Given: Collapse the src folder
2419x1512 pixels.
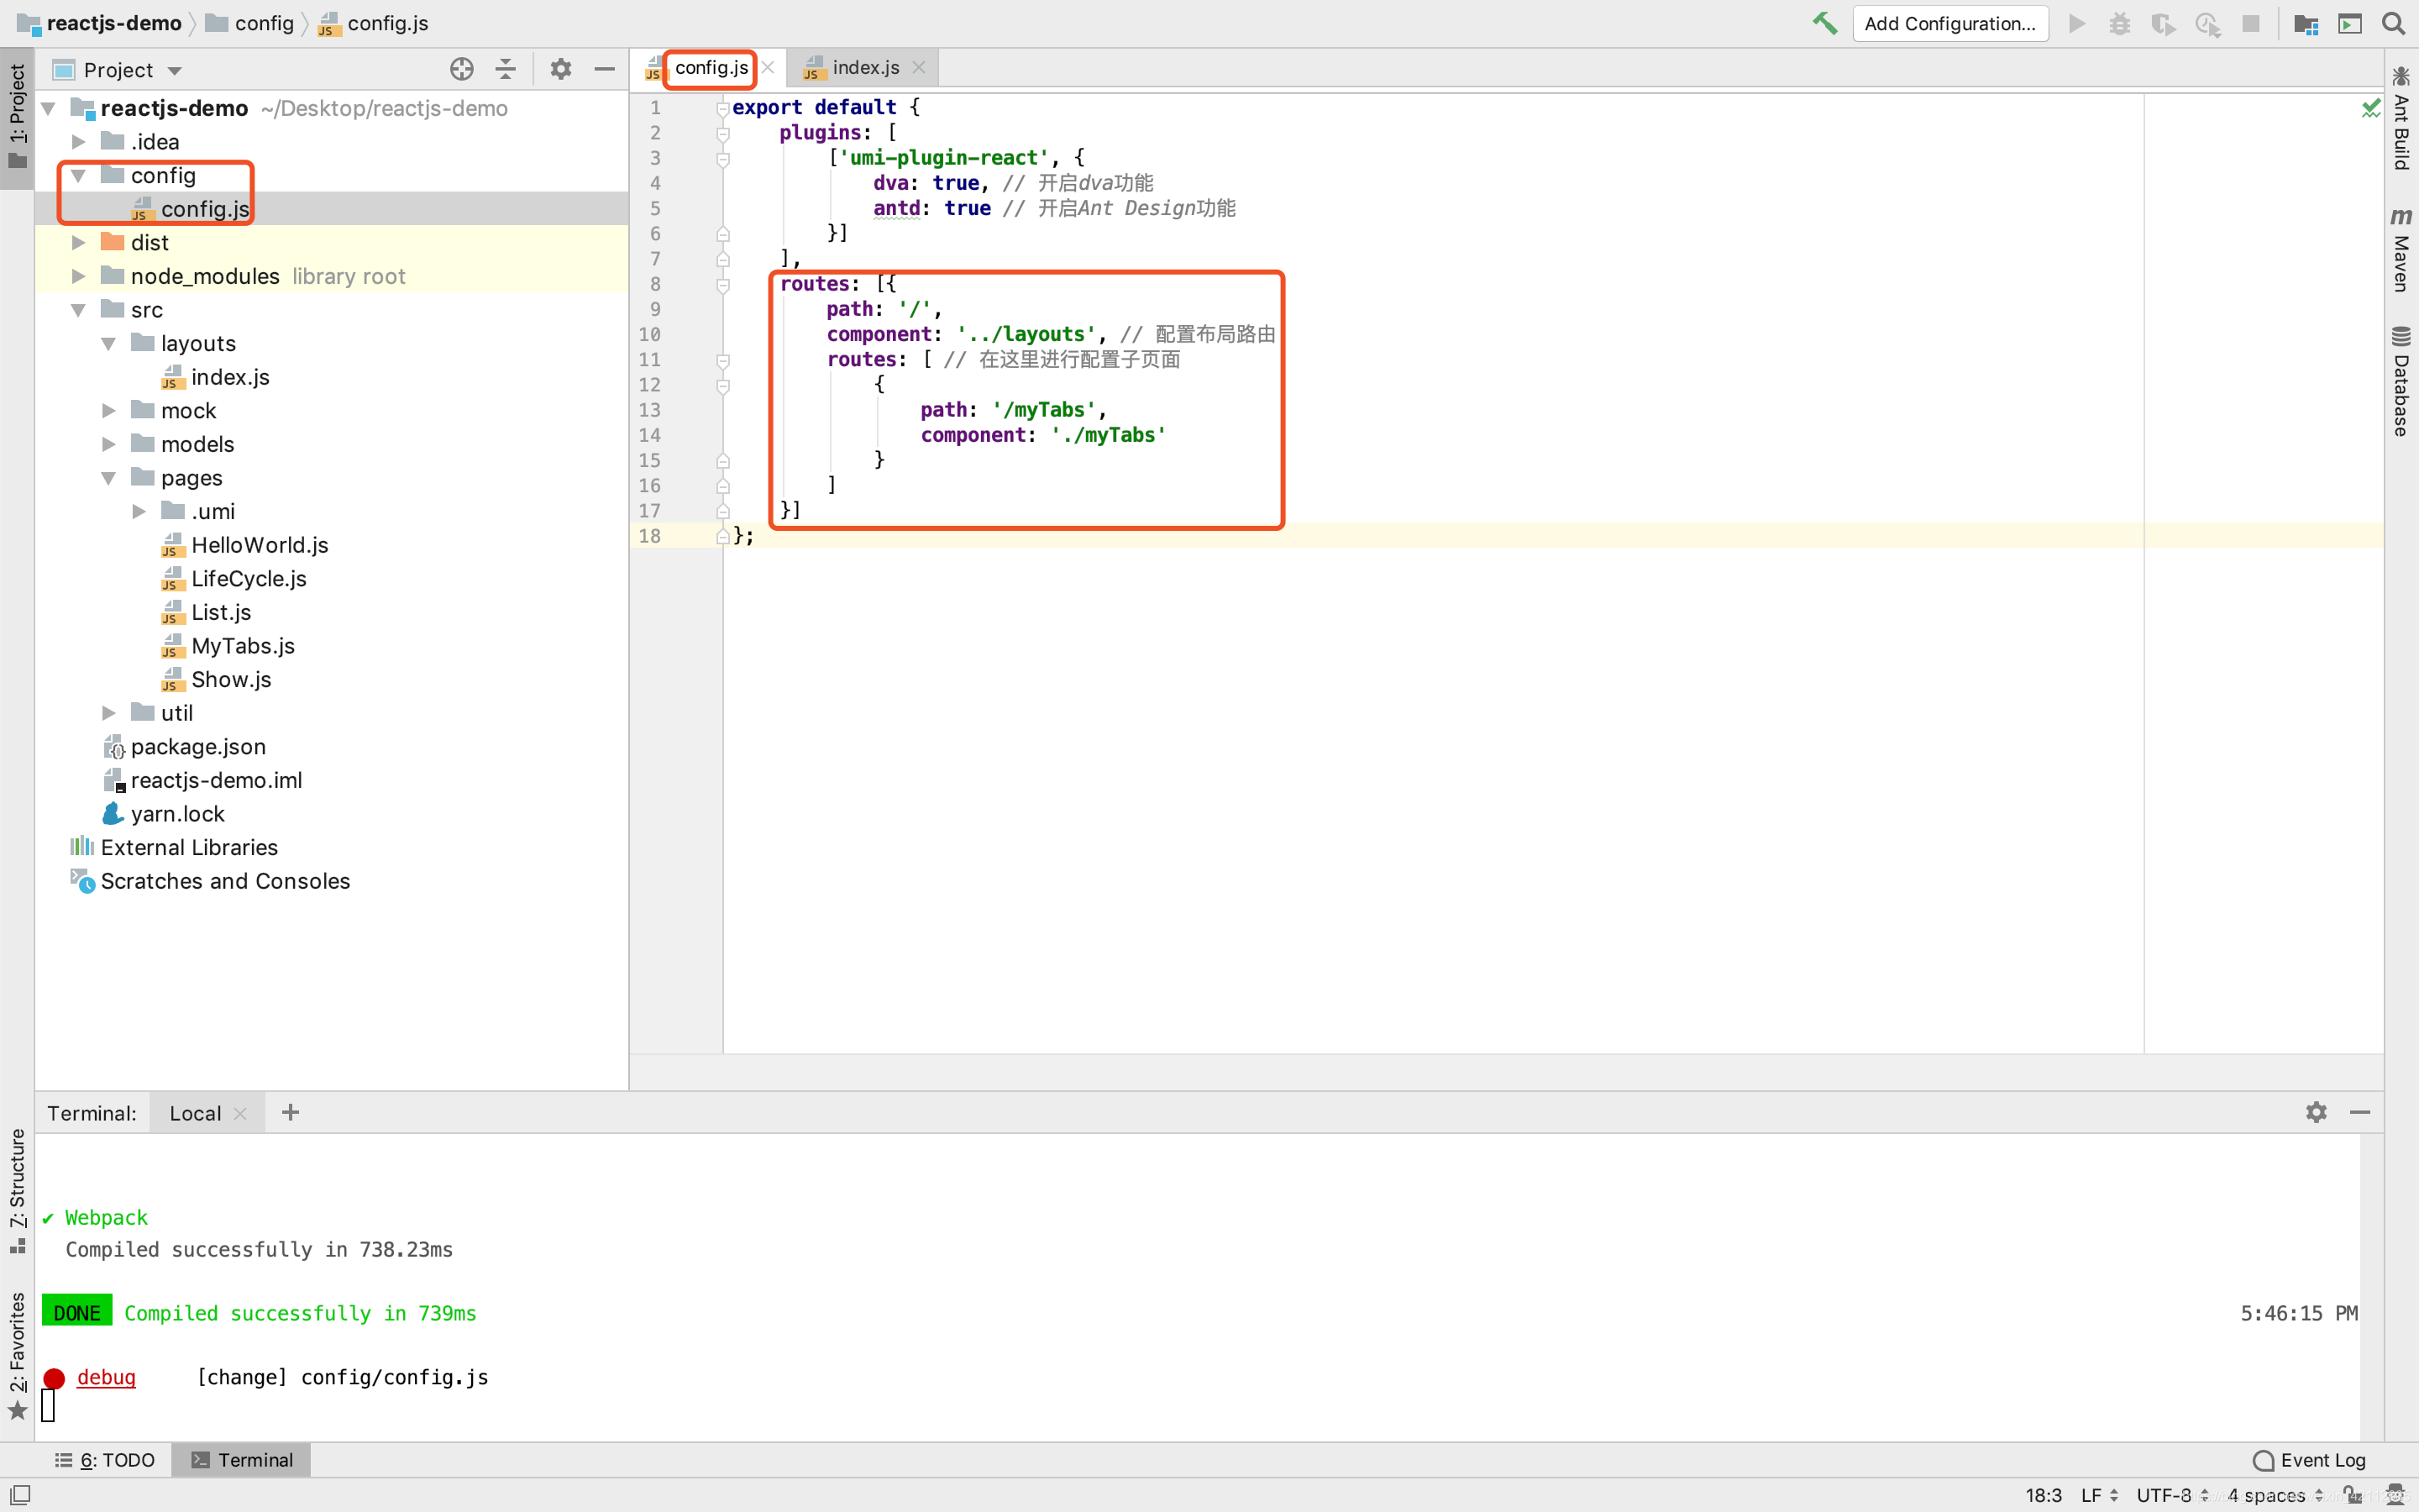Looking at the screenshot, I should point(78,310).
